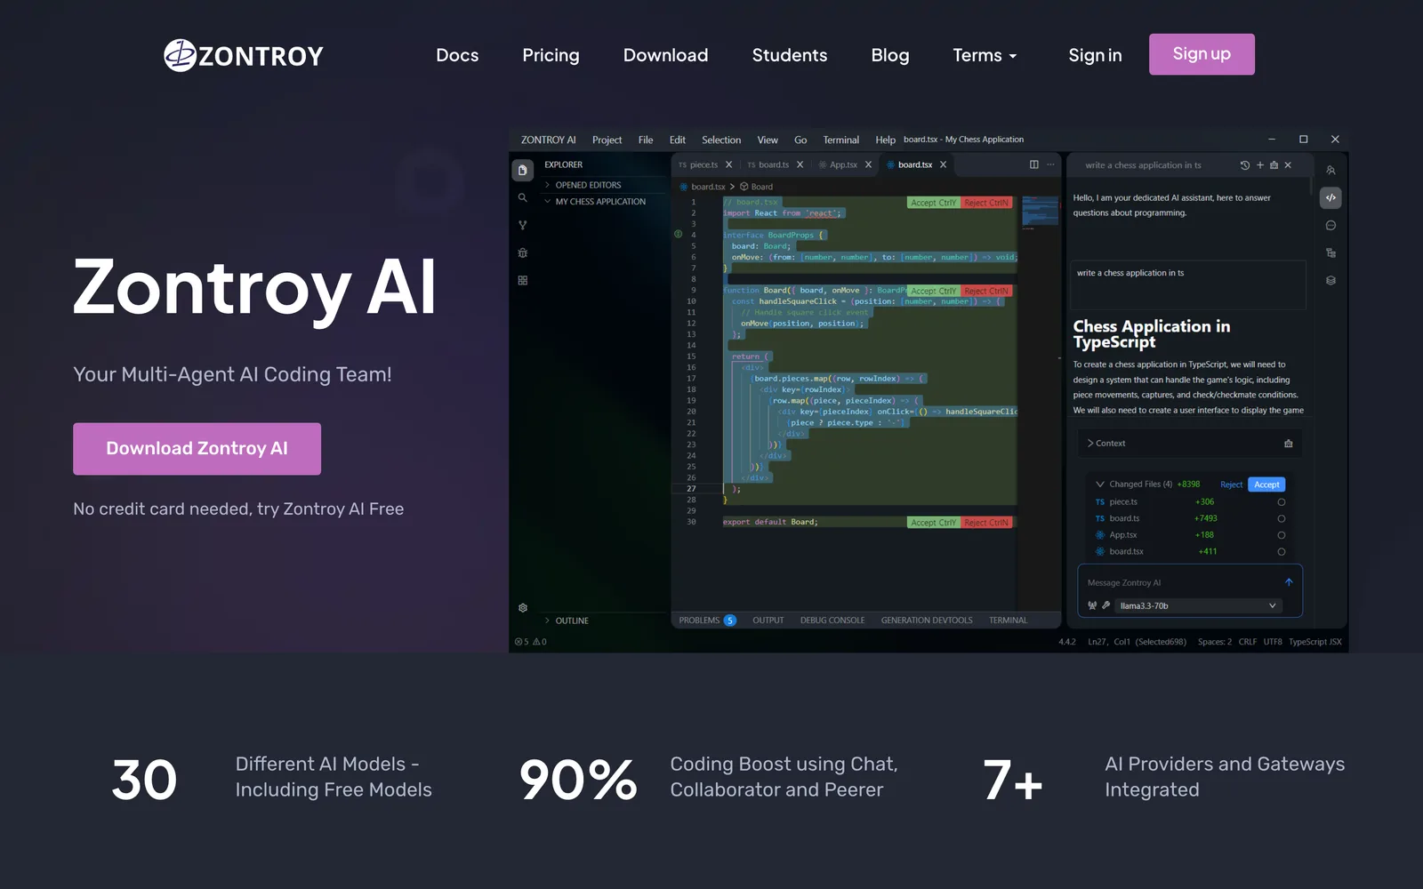Open the Students link in navigation
The width and height of the screenshot is (1423, 889).
pos(790,55)
